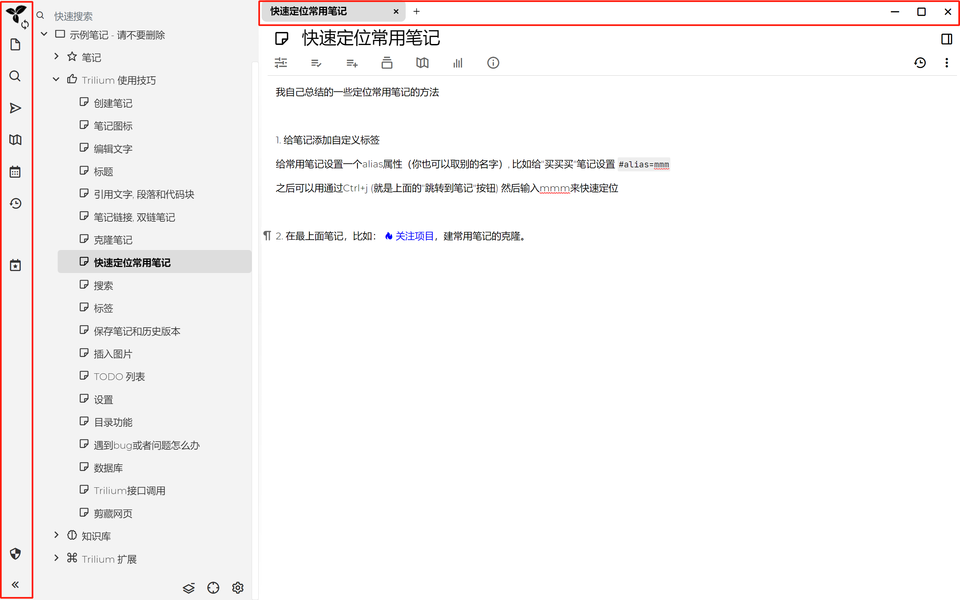Toggle the right panel visibility icon
This screenshot has height=600, width=960.
947,38
